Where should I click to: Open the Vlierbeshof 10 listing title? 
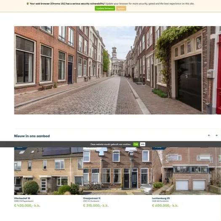(22, 198)
